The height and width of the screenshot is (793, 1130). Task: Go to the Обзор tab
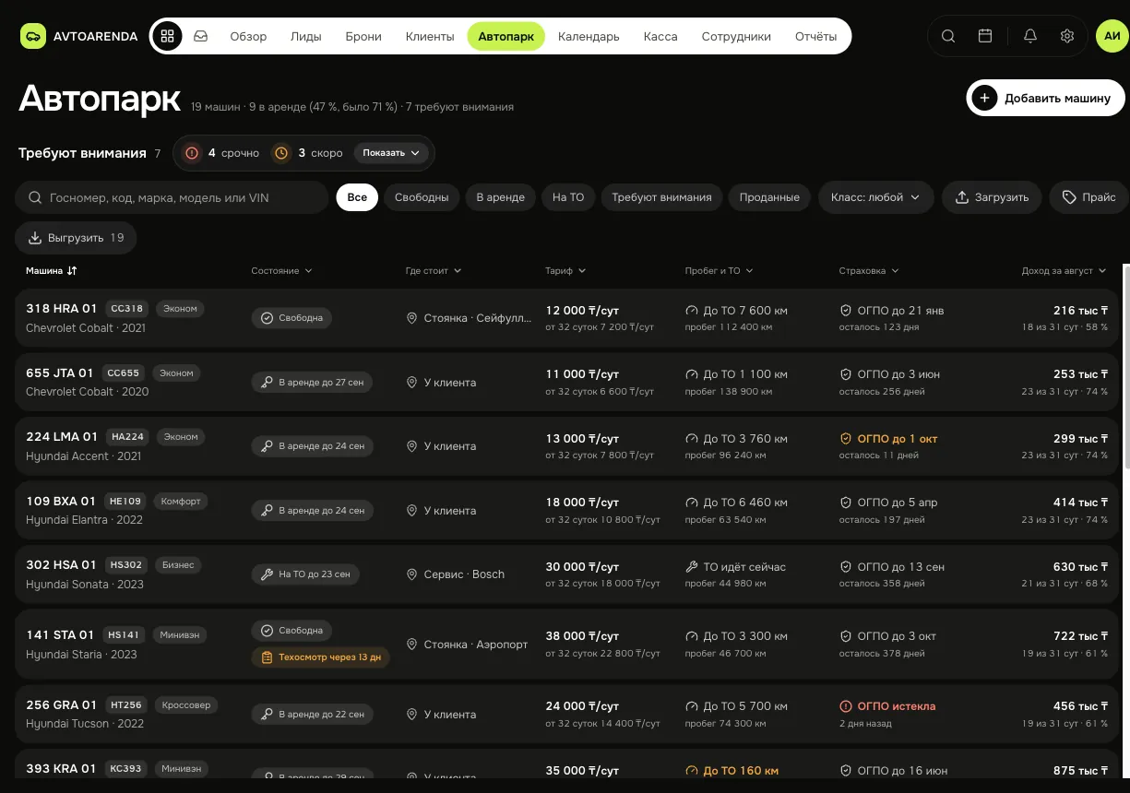tap(248, 37)
